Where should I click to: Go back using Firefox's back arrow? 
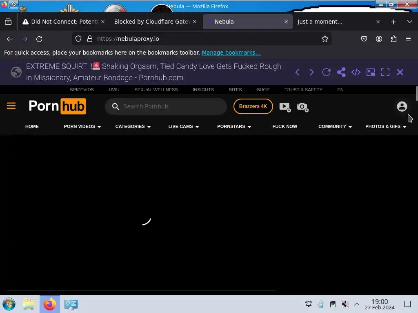(x=10, y=39)
